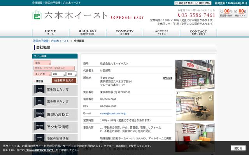249x155 pixels.
Task: Expand the エリア|駅 dropdown
Action: (42, 74)
